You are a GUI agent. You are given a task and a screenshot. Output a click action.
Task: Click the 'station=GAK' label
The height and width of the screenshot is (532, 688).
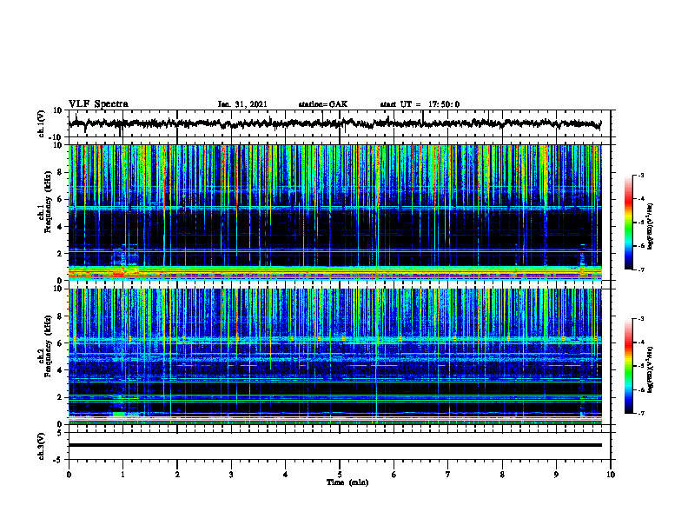323,104
